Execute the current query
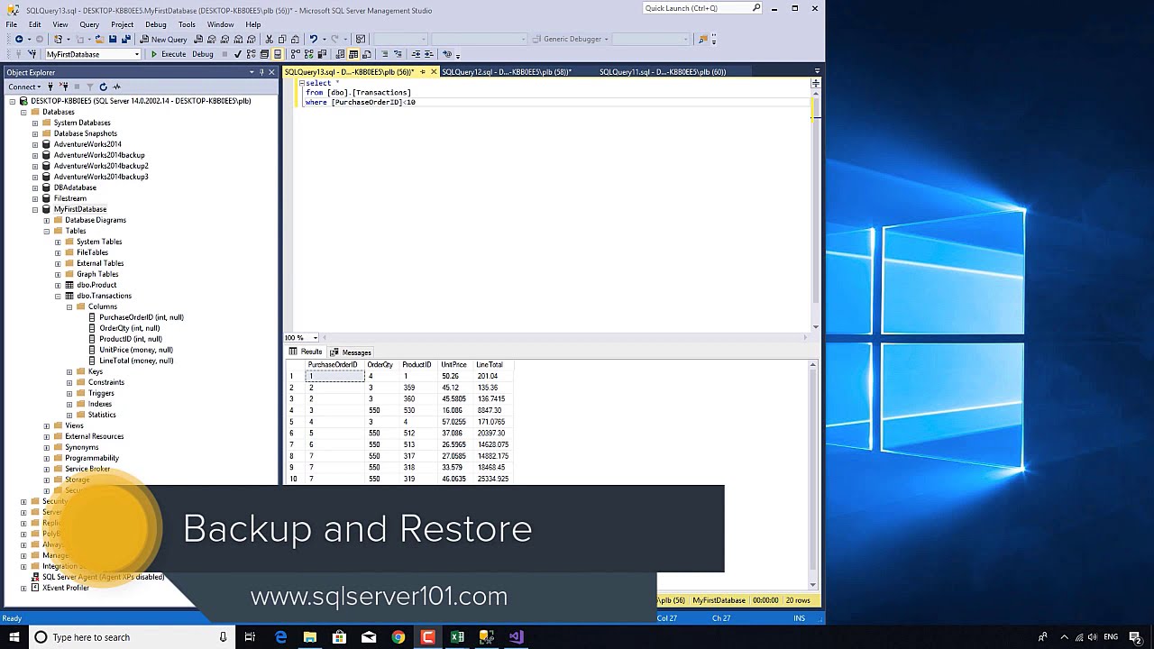 [169, 54]
